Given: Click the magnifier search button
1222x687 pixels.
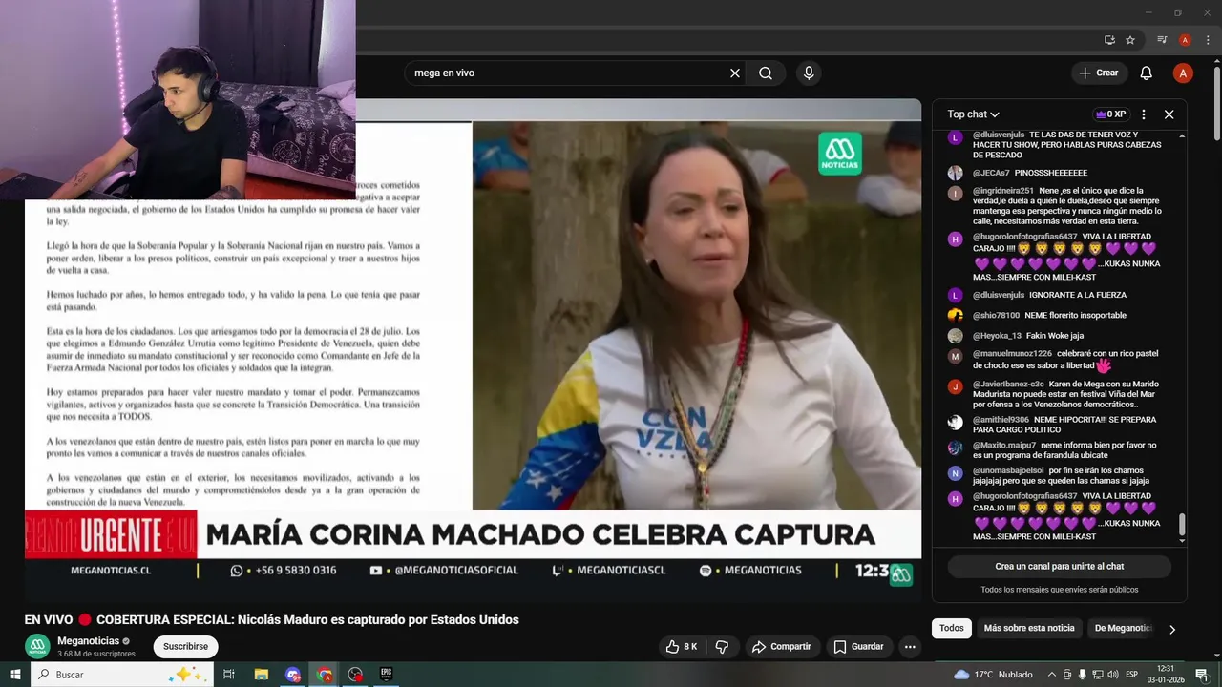Looking at the screenshot, I should 766,73.
